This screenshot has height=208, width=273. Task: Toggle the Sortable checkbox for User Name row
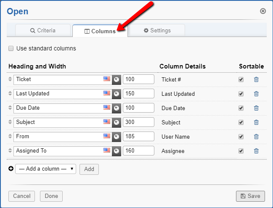pyautogui.click(x=241, y=137)
